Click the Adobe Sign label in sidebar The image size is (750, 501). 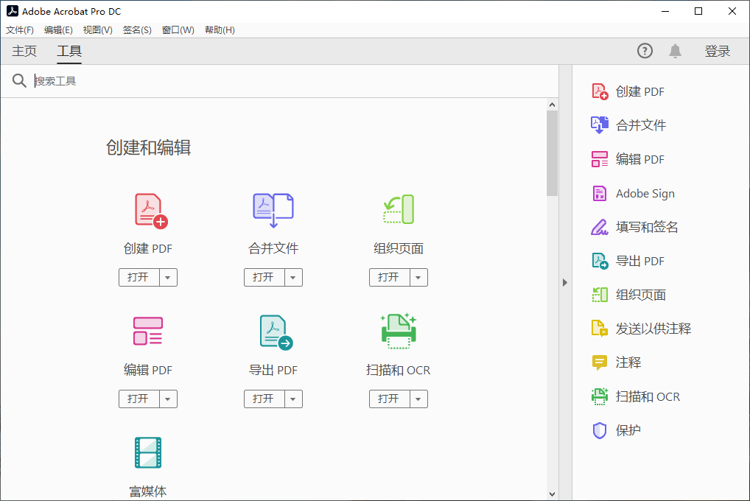pos(645,193)
